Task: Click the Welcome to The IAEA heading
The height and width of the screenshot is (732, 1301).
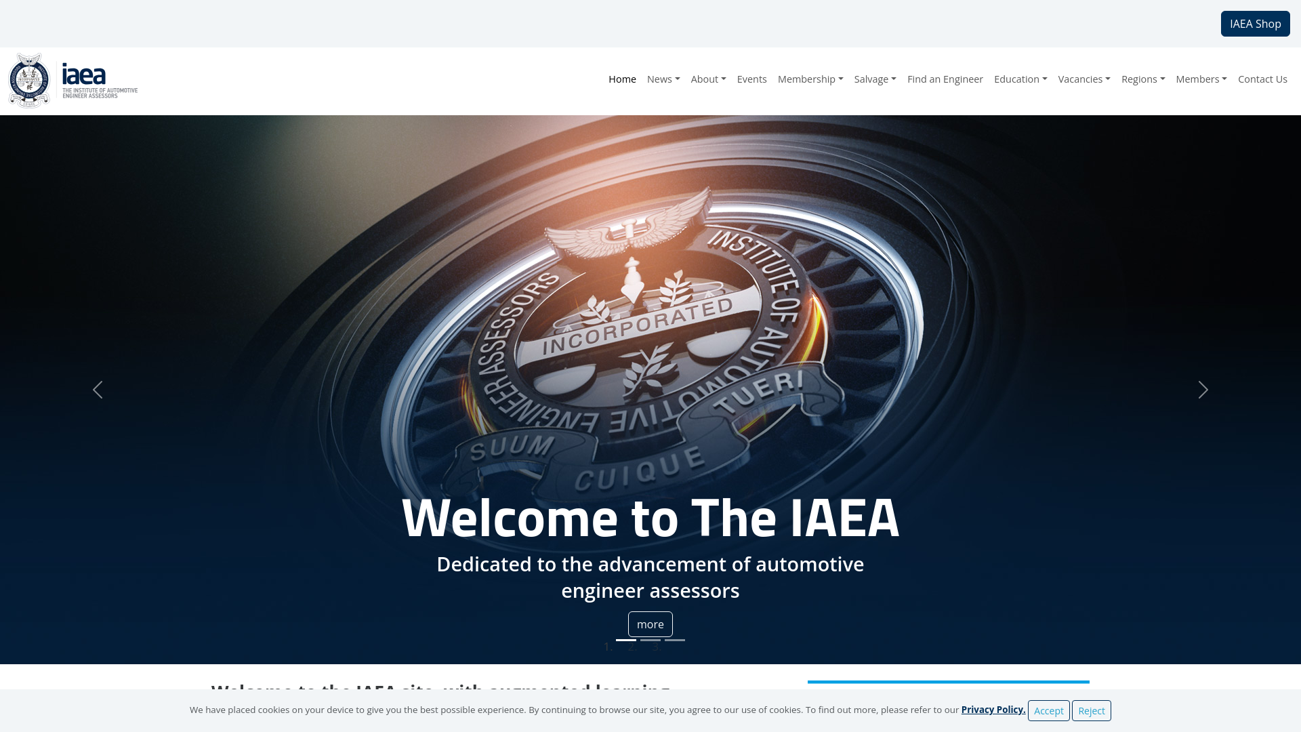Action: click(x=650, y=518)
